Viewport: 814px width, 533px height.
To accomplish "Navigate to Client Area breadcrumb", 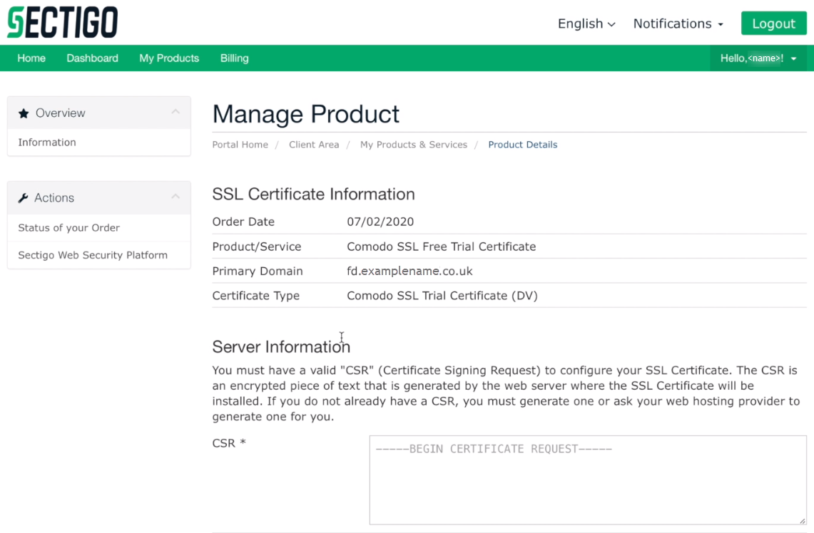I will [314, 145].
